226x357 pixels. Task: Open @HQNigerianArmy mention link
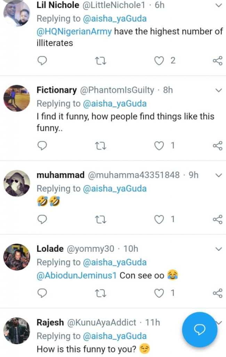point(74,32)
